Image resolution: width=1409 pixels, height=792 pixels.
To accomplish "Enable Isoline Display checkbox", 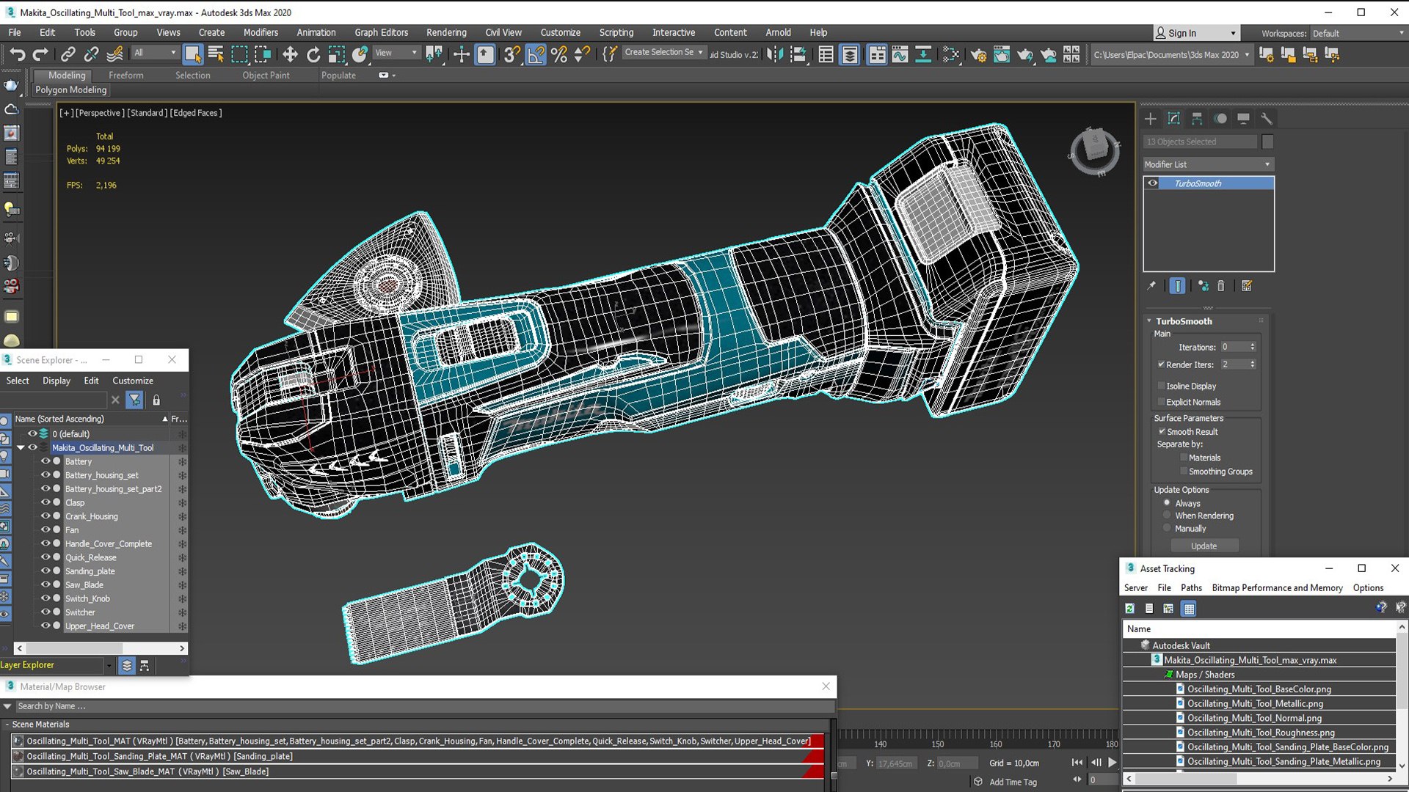I will coord(1161,386).
